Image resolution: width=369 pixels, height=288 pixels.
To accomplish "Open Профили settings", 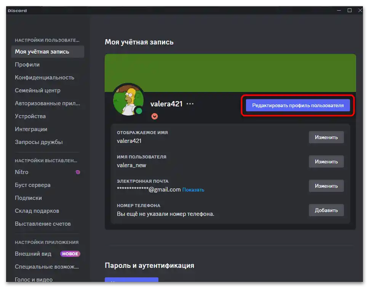I will (x=48, y=65).
